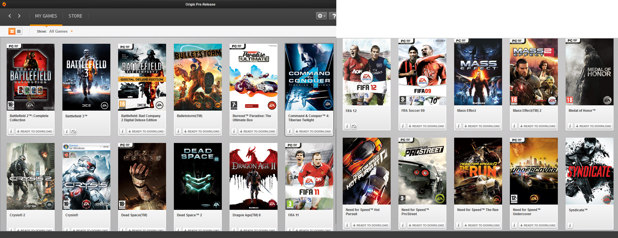The image size is (618, 238).
Task: Click the "Dragon Age(TM) II" title text
Action: coord(247,215)
